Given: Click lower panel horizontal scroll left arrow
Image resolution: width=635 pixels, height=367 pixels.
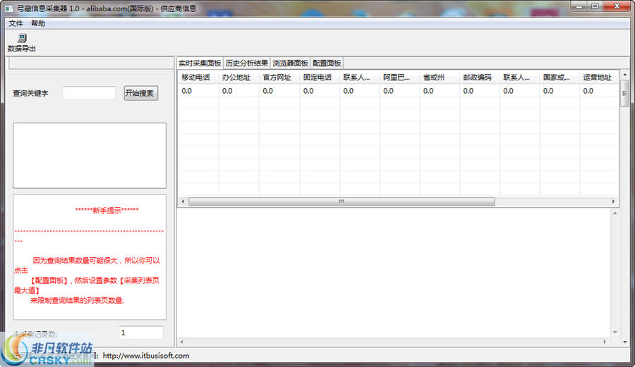Looking at the screenshot, I should 182,342.
